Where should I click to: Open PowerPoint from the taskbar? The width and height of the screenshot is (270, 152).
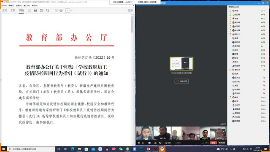(x=148, y=149)
